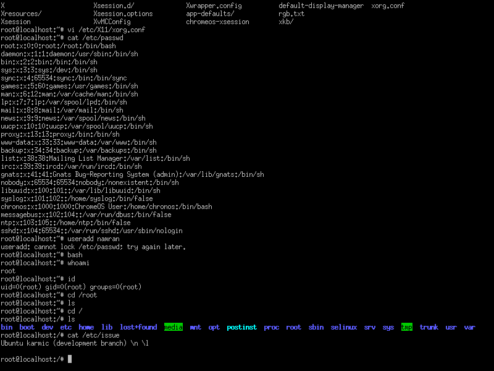Image resolution: width=494 pixels, height=371 pixels.
Task: Click the Xsession.options file name
Action: coord(123,14)
